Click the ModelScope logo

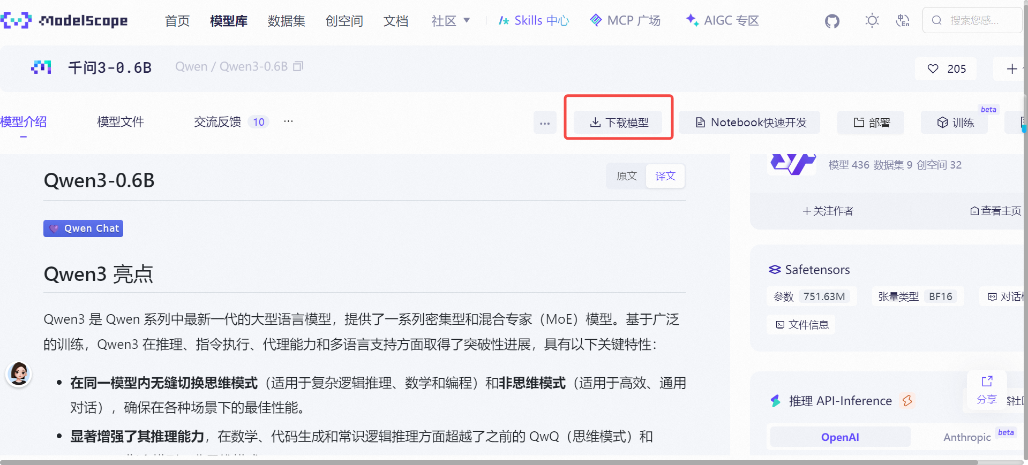point(64,21)
